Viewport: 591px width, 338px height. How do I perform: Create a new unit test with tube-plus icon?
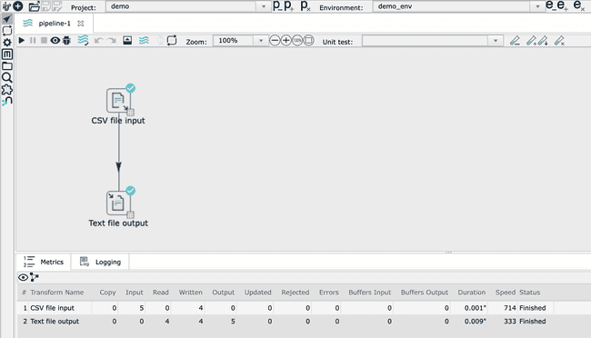coord(531,41)
